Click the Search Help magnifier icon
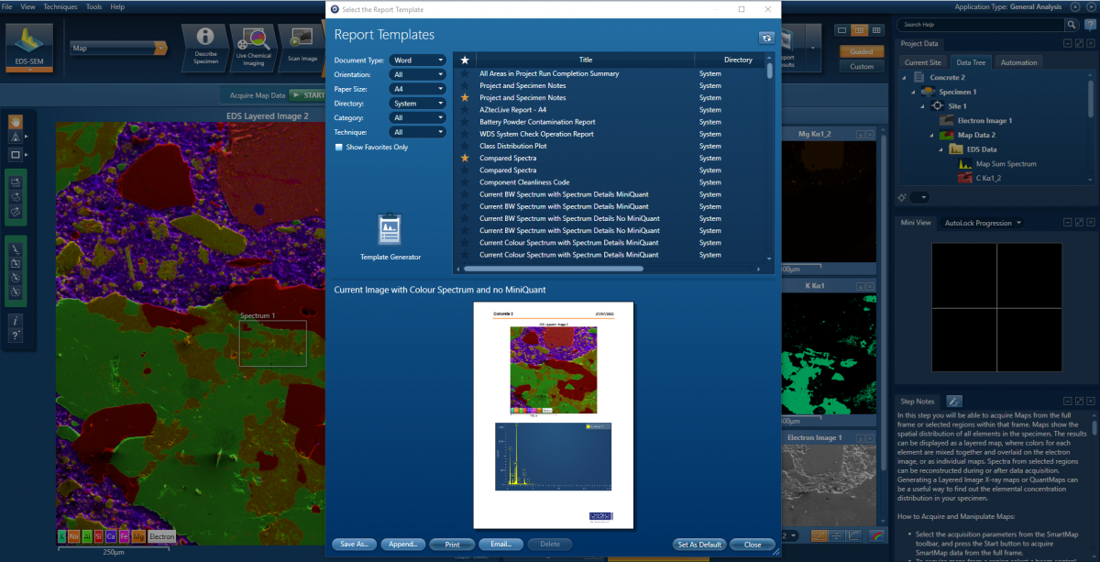1100x562 pixels. 1071,26
